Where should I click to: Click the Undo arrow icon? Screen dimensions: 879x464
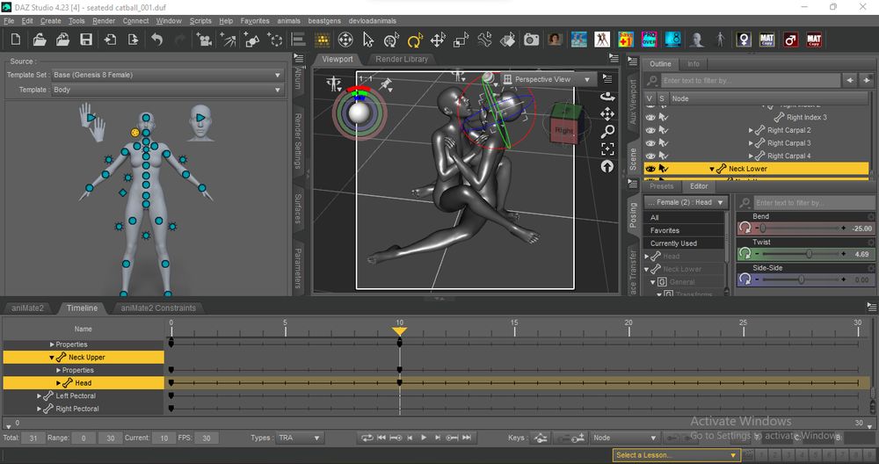coord(156,40)
